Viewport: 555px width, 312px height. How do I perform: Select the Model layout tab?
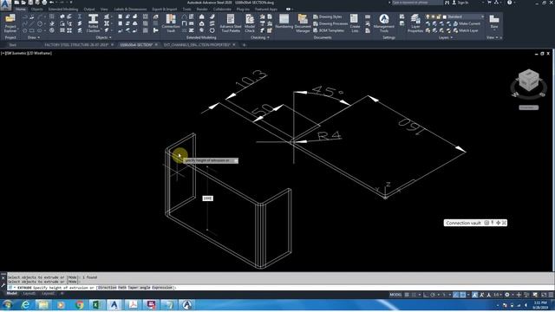click(11, 294)
